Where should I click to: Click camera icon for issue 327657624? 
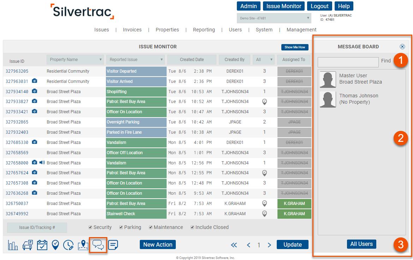tap(35, 173)
